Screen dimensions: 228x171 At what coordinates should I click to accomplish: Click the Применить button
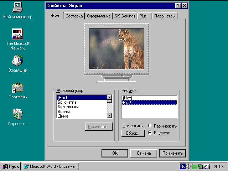[172, 153]
